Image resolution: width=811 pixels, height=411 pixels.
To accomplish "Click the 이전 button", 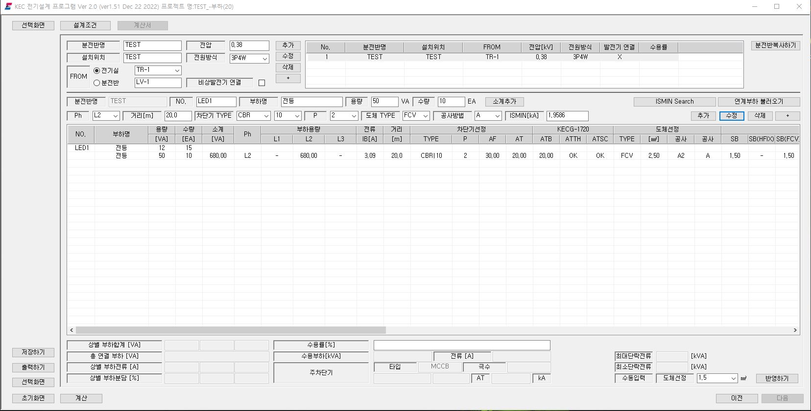I will (737, 398).
